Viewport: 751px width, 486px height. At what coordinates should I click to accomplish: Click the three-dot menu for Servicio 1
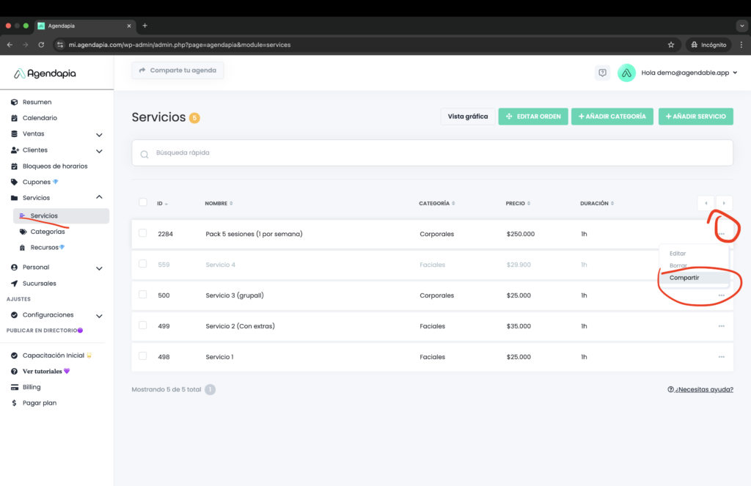pyautogui.click(x=722, y=357)
